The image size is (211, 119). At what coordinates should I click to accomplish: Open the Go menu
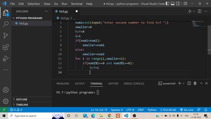point(56,4)
